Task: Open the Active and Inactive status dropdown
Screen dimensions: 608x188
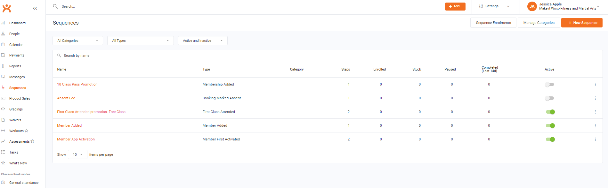Action: (202, 41)
